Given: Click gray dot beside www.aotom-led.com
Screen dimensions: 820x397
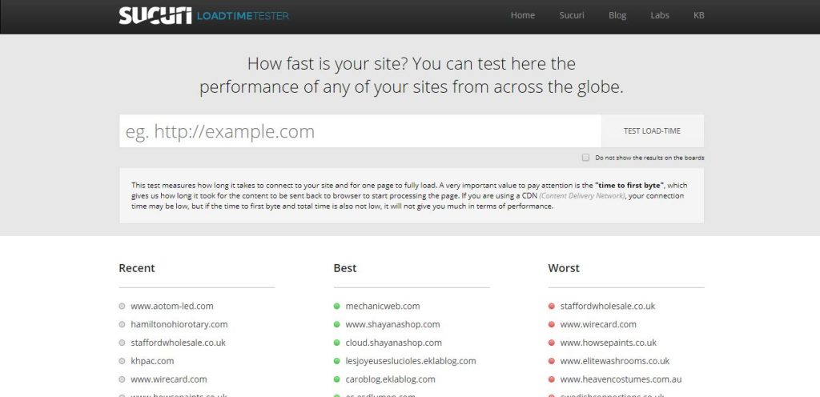Looking at the screenshot, I should (122, 306).
